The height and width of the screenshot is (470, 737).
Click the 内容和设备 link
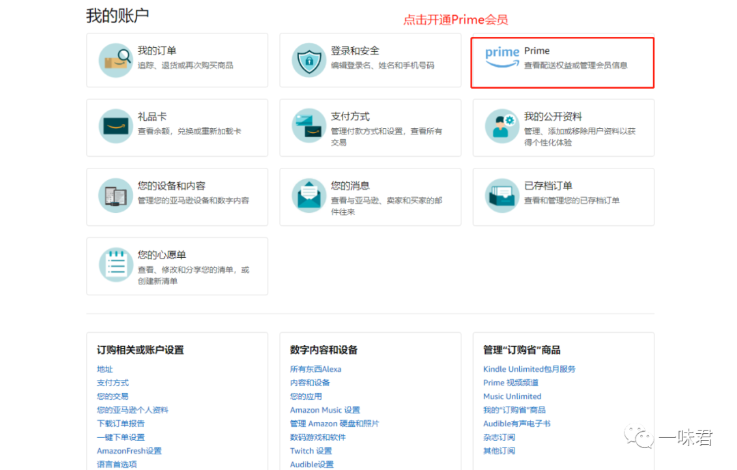310,383
